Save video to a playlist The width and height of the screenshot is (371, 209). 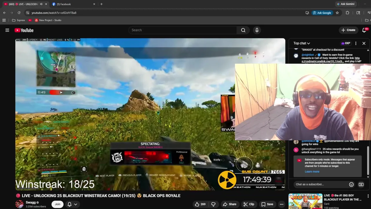pos(267,204)
